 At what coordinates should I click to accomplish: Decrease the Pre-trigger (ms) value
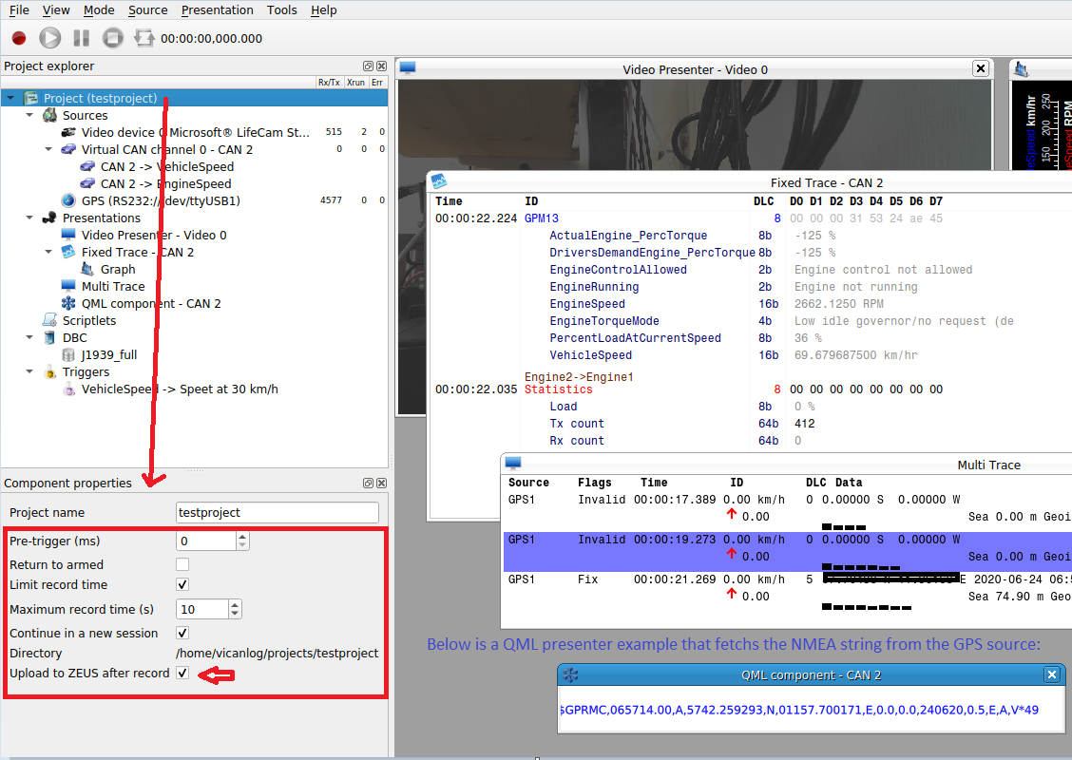tap(242, 545)
